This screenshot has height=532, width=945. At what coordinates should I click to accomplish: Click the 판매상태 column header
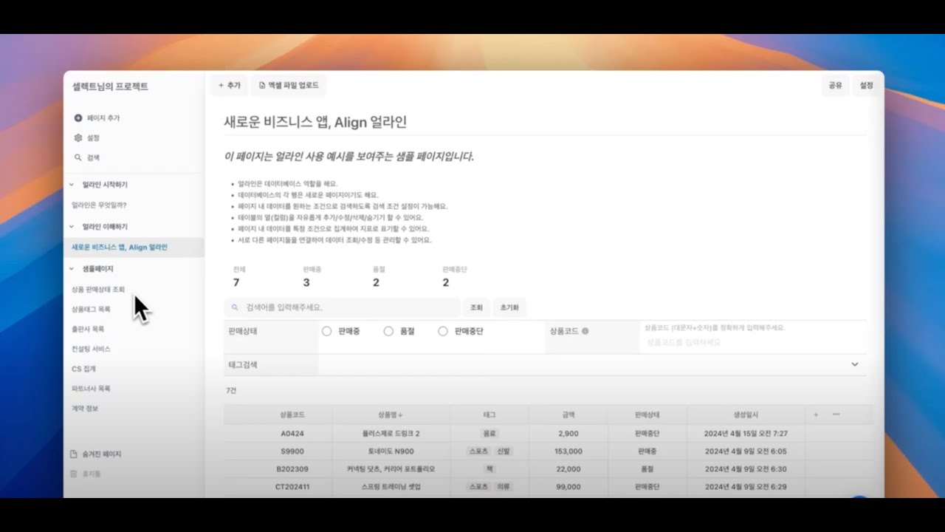[647, 415]
